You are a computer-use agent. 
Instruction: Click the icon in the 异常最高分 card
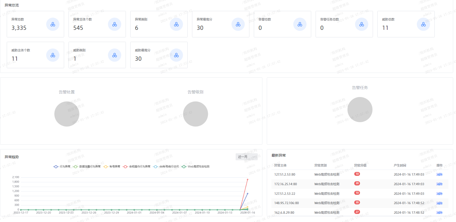[x=238, y=24]
